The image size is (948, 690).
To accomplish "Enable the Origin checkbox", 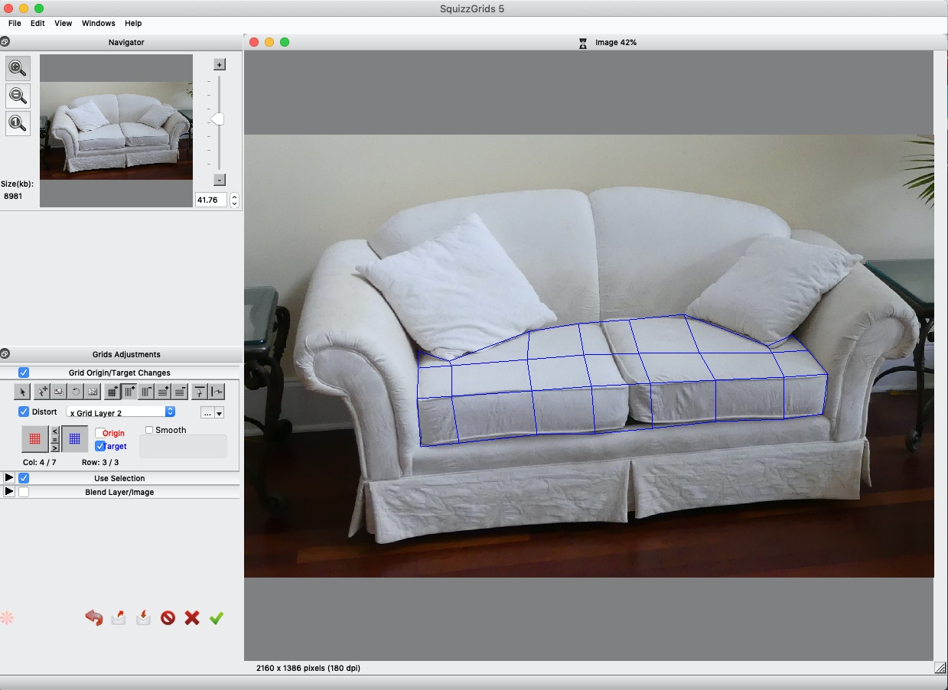I will point(100,433).
